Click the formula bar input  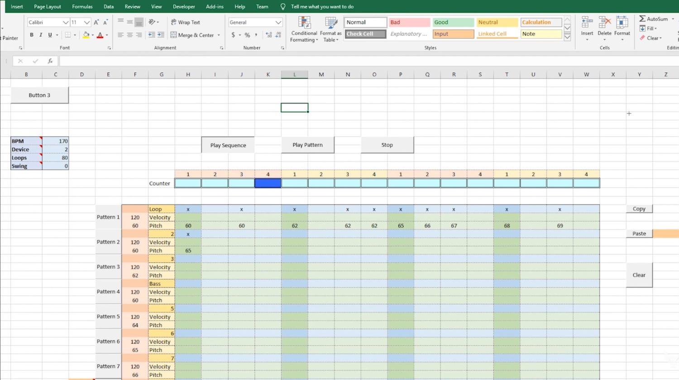369,61
